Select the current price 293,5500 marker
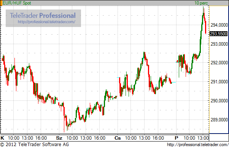The width and height of the screenshot is (229, 148). [218, 34]
